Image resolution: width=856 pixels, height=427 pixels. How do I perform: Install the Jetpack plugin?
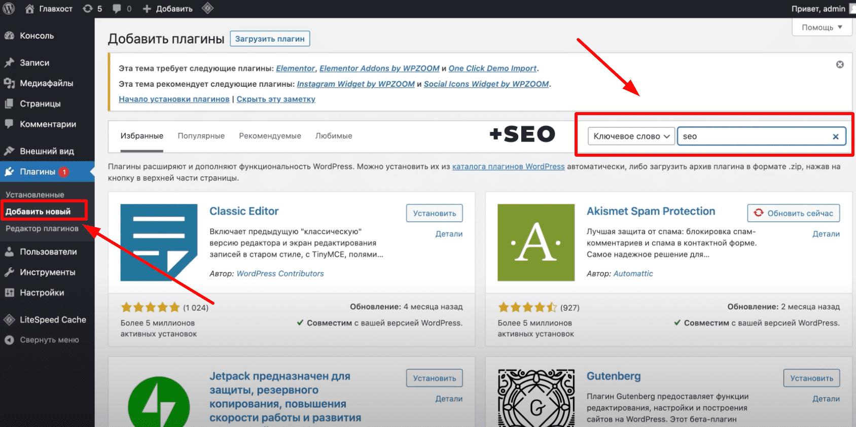click(435, 378)
